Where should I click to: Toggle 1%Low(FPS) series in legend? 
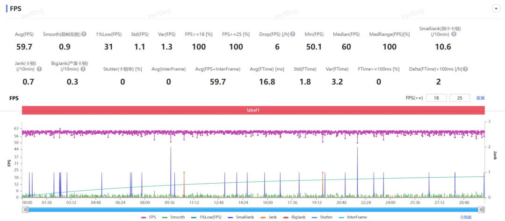click(x=206, y=217)
